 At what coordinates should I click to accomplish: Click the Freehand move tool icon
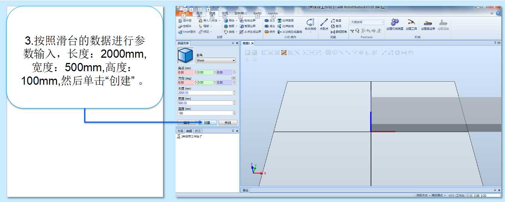pyautogui.click(x=352, y=31)
